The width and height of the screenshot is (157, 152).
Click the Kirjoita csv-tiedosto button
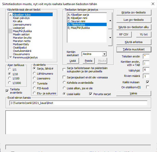[x=134, y=12]
